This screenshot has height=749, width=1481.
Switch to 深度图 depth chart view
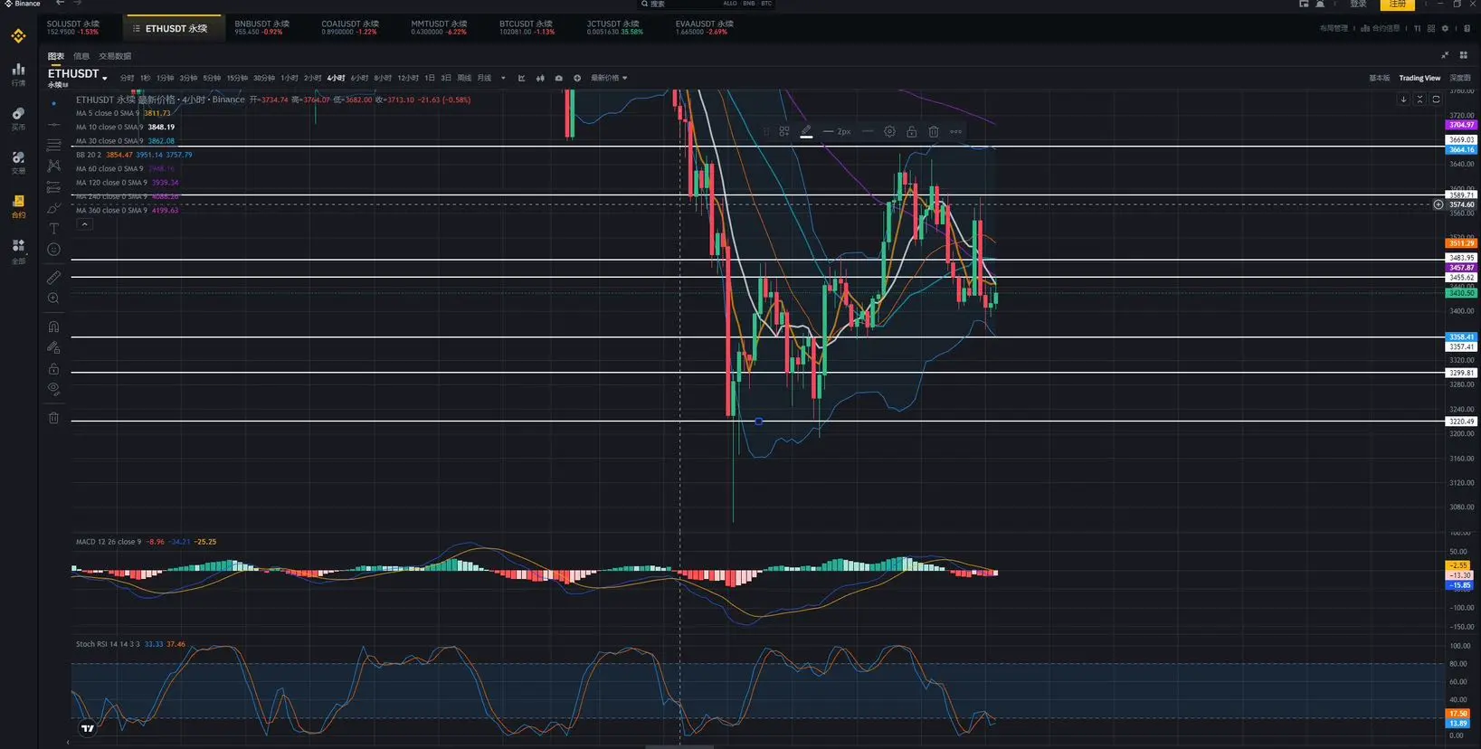[x=1459, y=78]
